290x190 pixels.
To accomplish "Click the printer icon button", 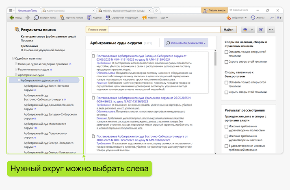I will 245,30.
